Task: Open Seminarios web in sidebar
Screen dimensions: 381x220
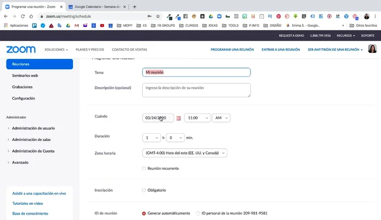Action: click(25, 76)
